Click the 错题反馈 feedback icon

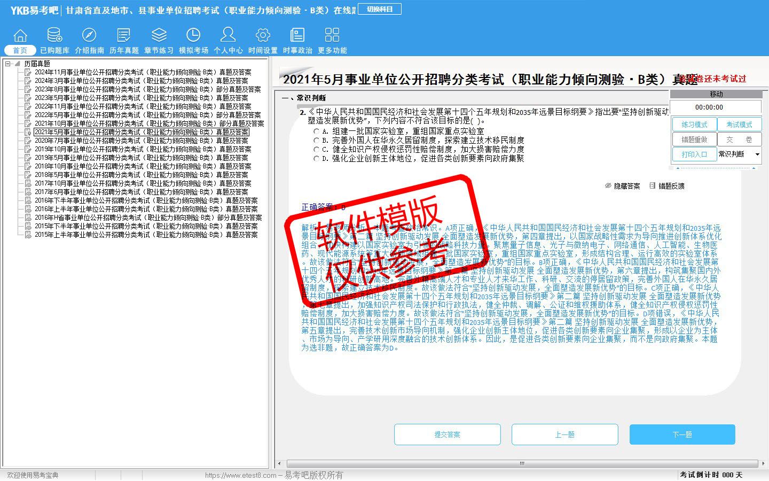point(652,186)
